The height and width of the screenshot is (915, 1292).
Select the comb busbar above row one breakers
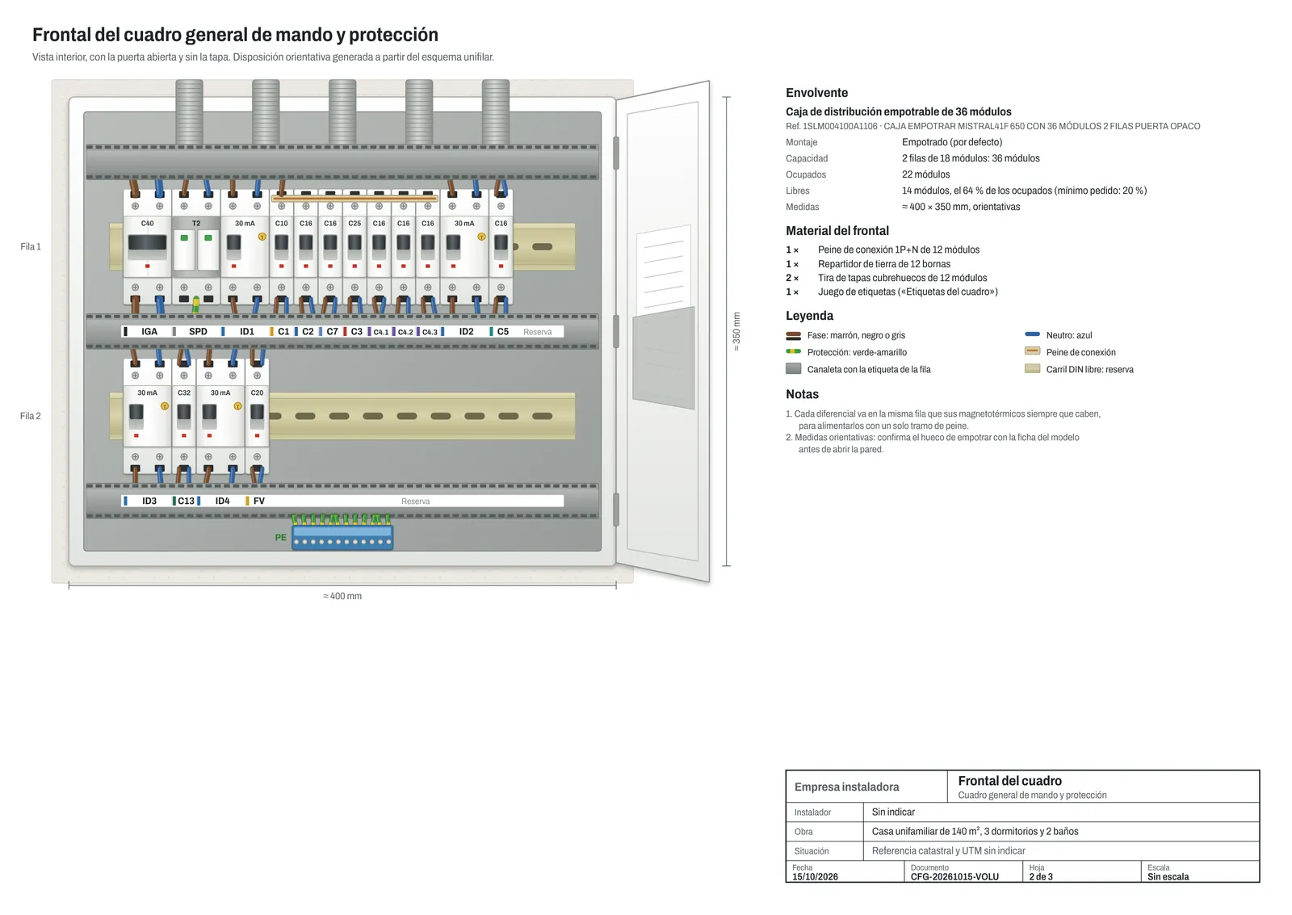pos(354,198)
